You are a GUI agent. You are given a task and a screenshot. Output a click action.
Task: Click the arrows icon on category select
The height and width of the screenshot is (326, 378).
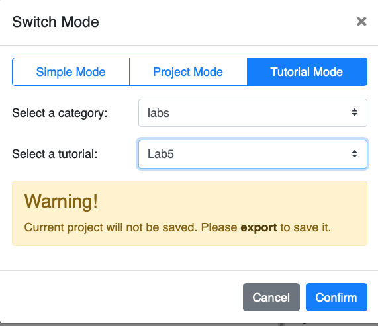[x=354, y=112]
